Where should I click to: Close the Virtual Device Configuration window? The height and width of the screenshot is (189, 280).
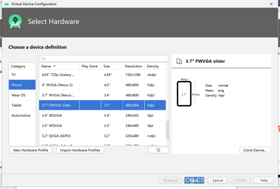click(x=271, y=4)
